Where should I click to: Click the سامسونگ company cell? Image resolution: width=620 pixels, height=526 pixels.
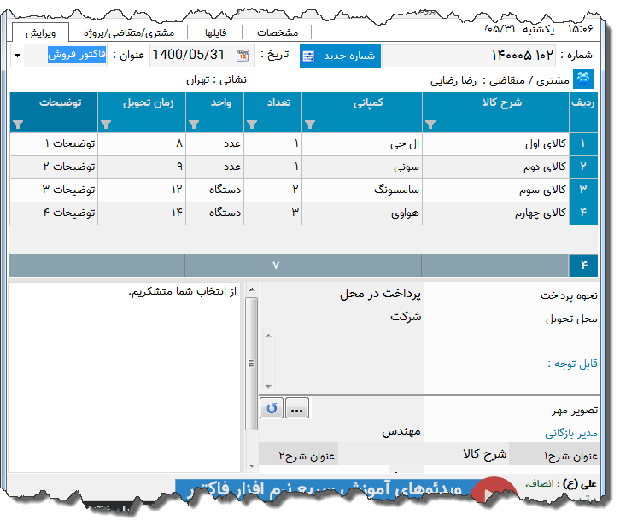tap(362, 190)
